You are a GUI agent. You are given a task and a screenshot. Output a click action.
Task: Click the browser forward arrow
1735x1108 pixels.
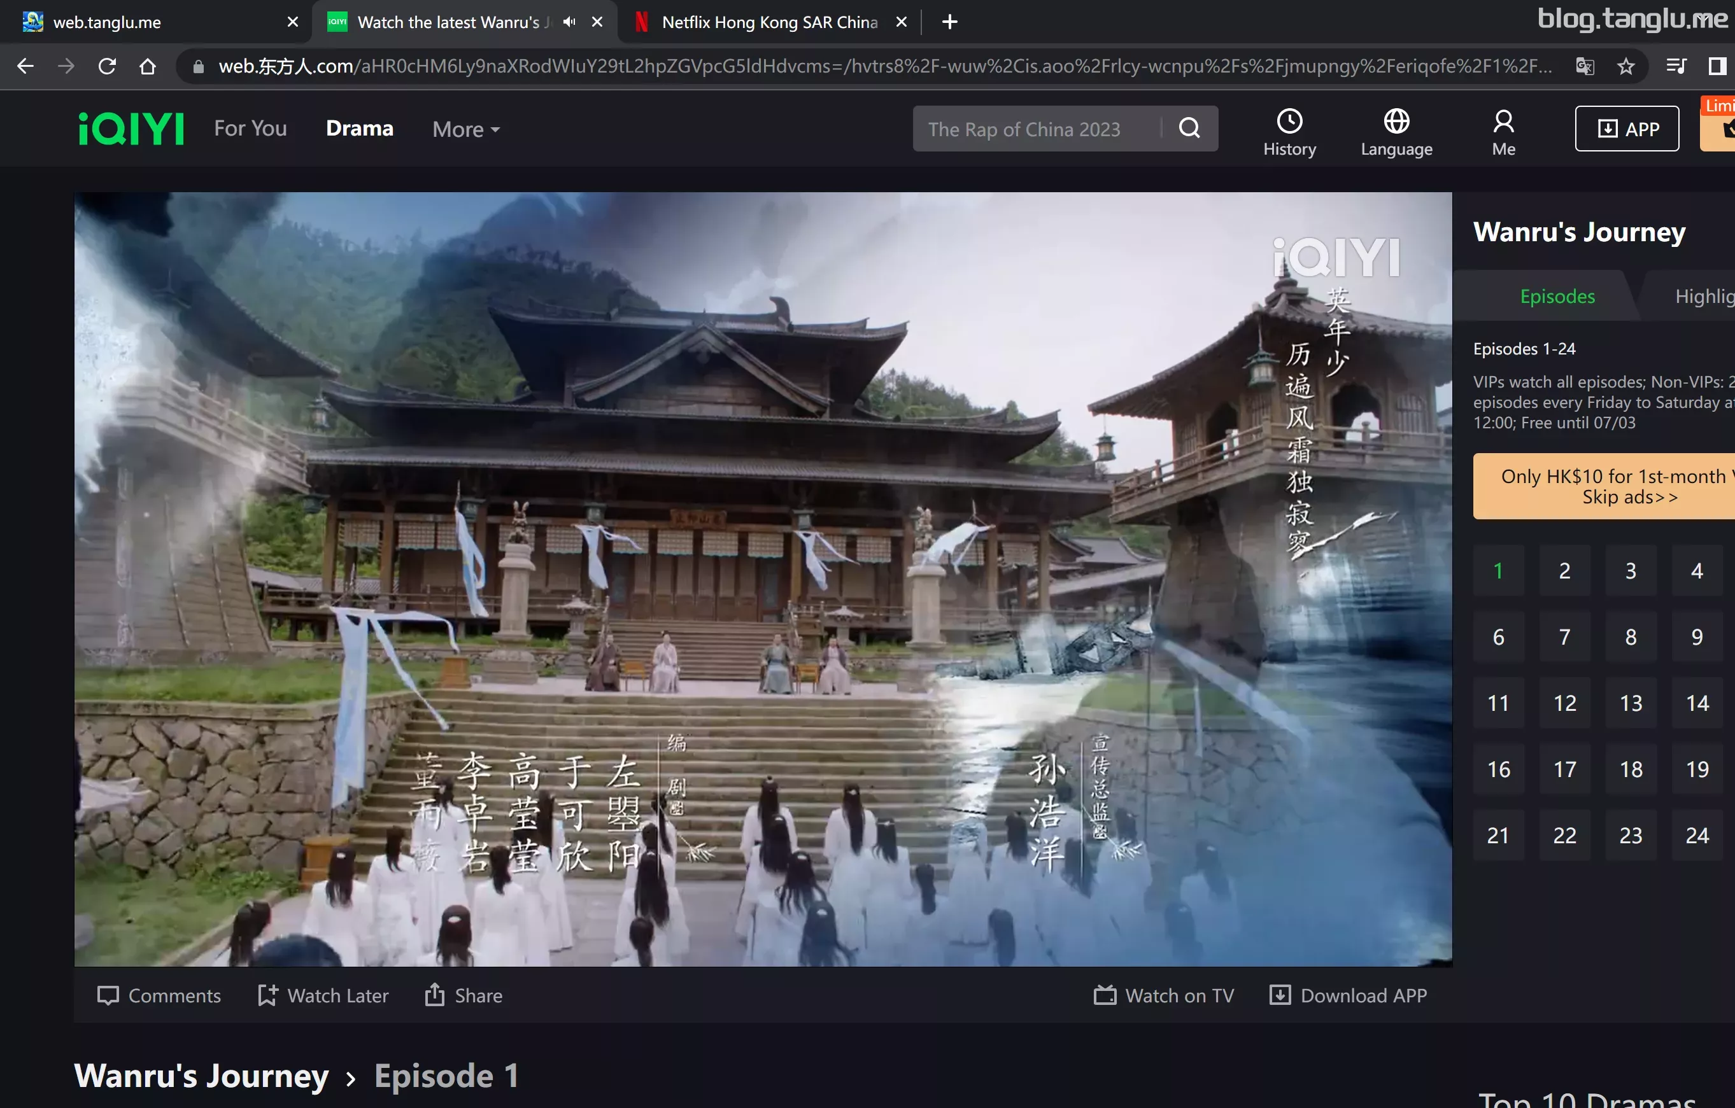[x=66, y=66]
